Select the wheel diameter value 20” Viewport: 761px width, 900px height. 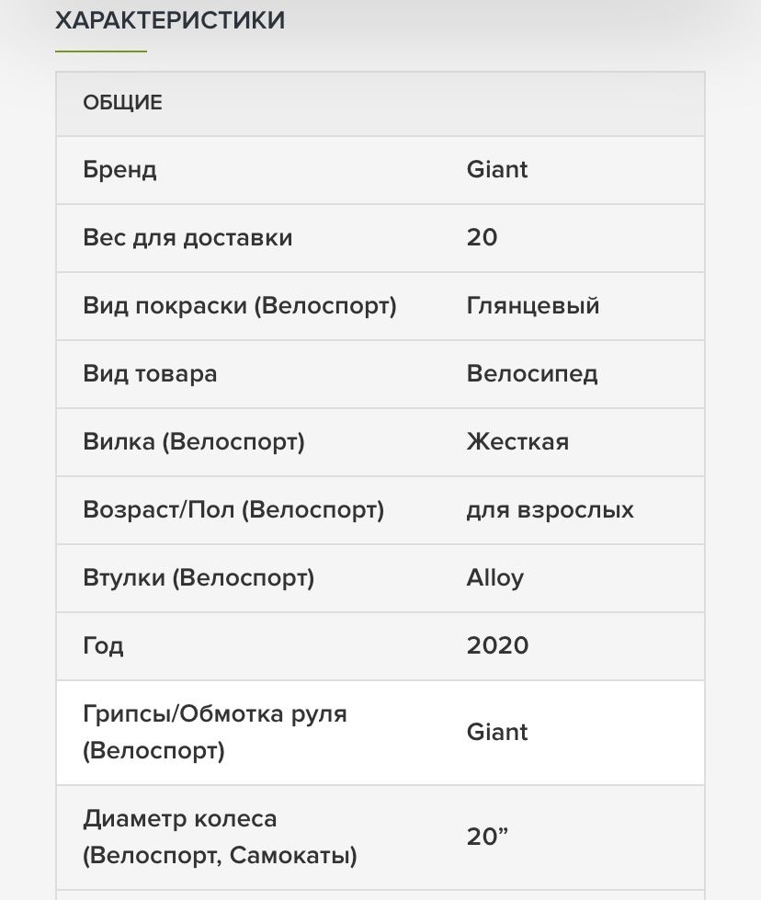pos(487,837)
